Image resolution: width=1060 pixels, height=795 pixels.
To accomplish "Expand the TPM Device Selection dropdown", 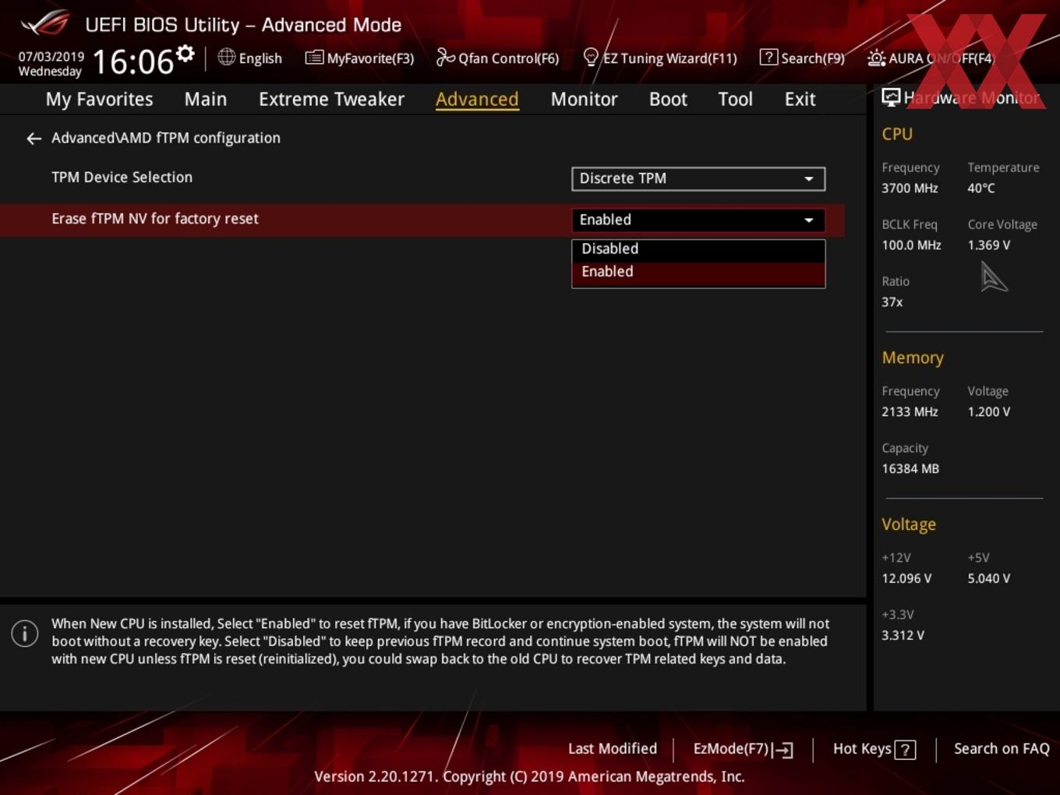I will pyautogui.click(x=698, y=178).
